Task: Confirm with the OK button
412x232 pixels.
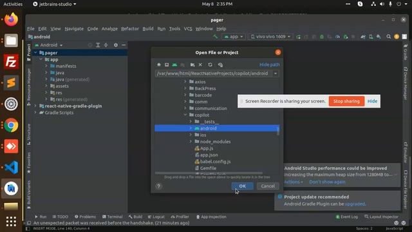Action: coord(242,186)
